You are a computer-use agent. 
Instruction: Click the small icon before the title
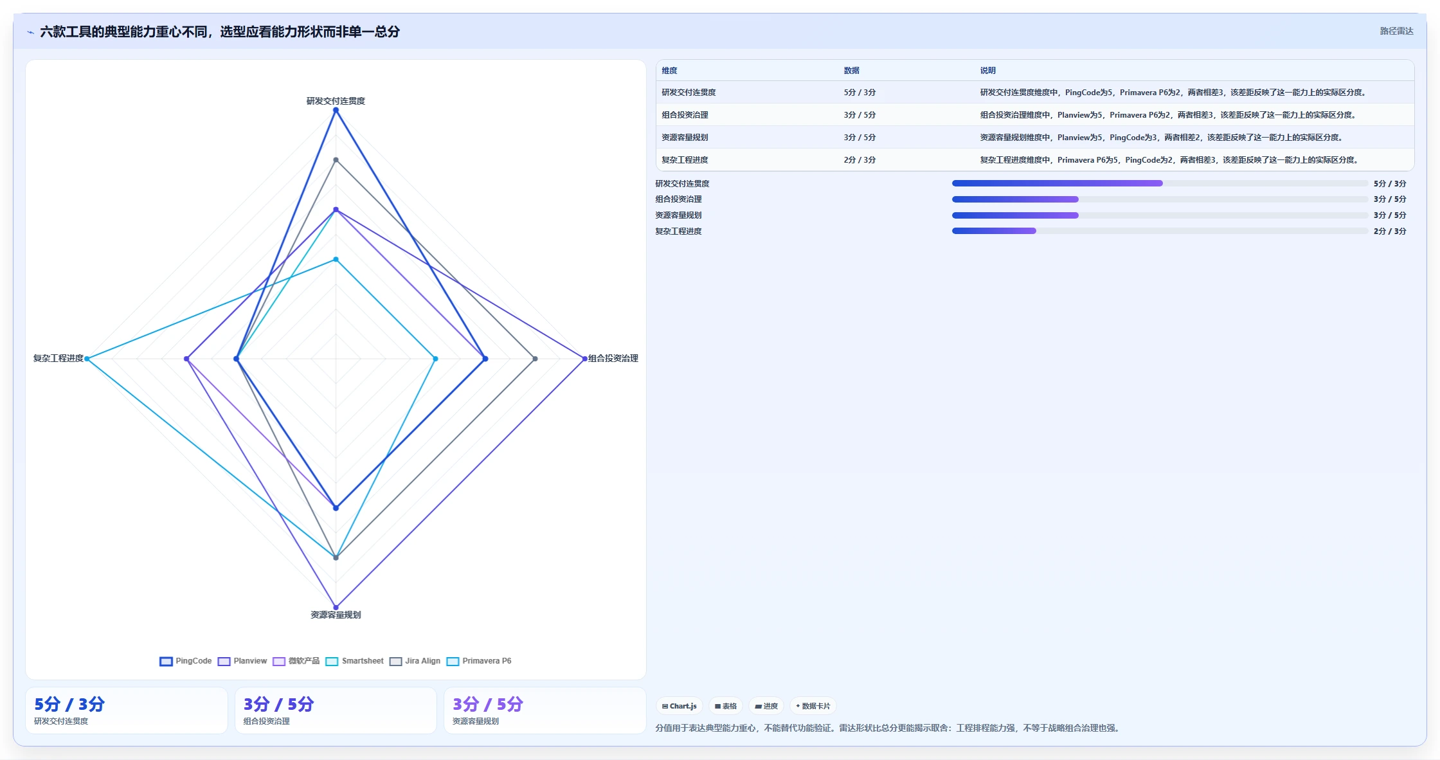tap(30, 32)
